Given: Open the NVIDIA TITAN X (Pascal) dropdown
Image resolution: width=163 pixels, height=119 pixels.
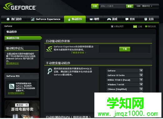Looking at the screenshot, I should (125, 80).
